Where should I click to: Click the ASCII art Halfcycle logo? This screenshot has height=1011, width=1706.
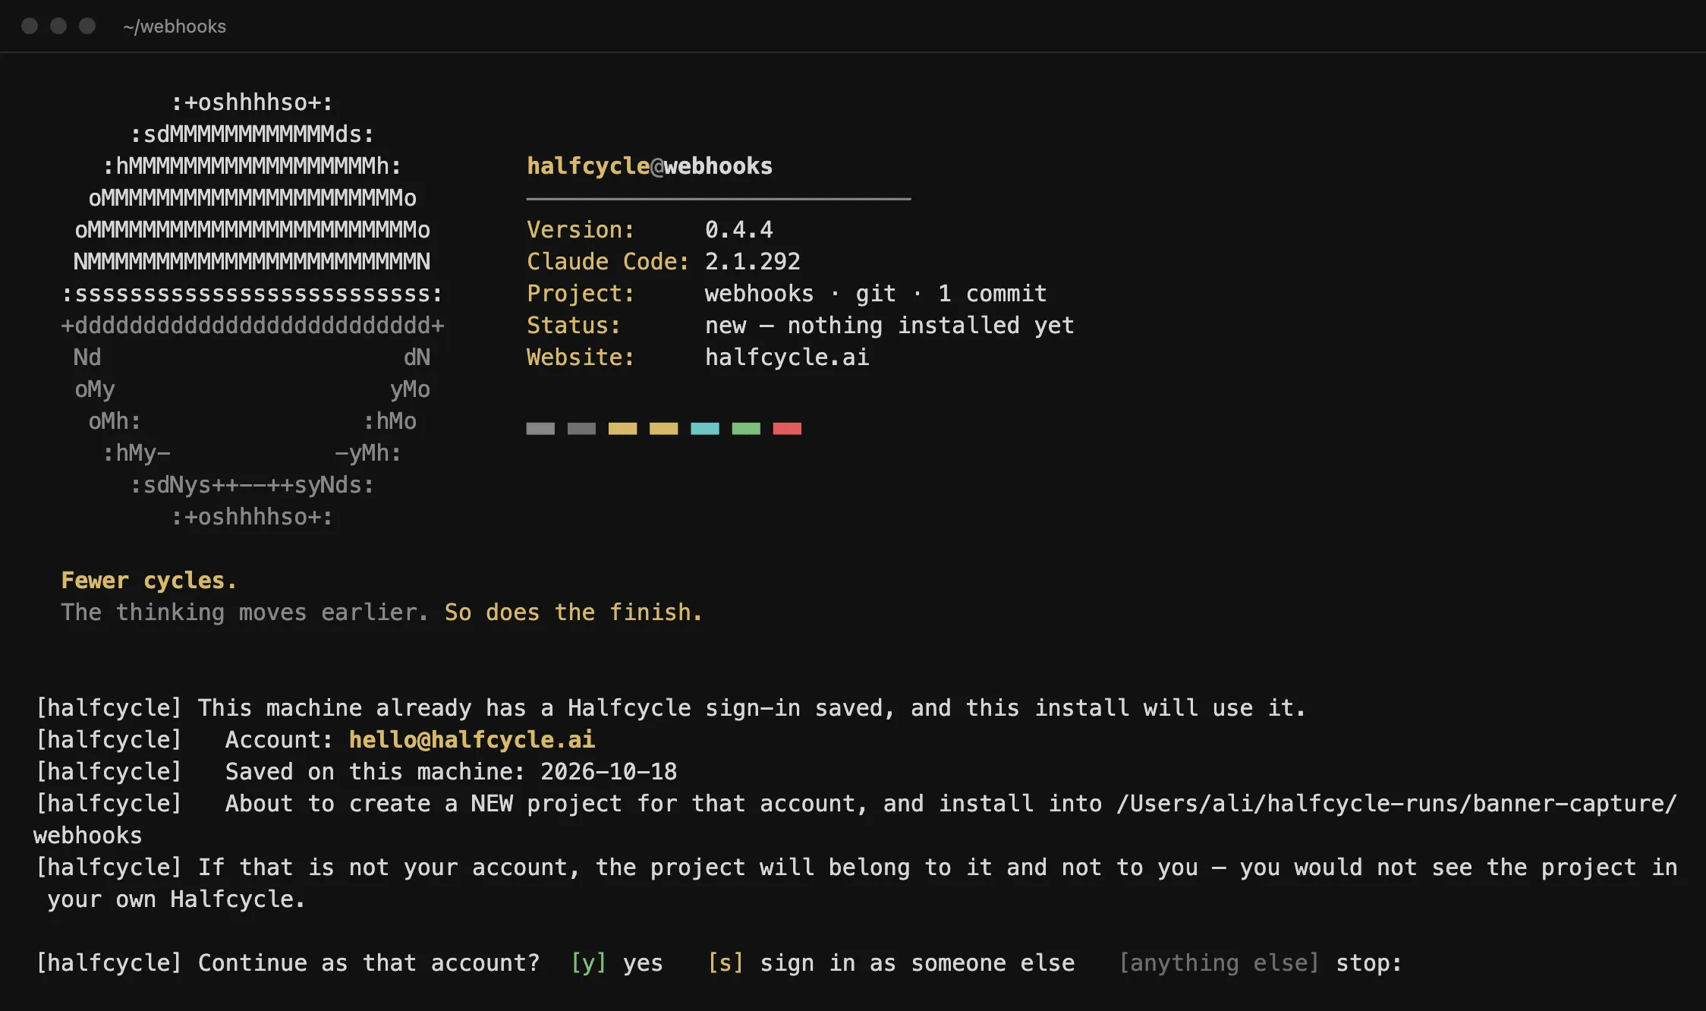[252, 310]
